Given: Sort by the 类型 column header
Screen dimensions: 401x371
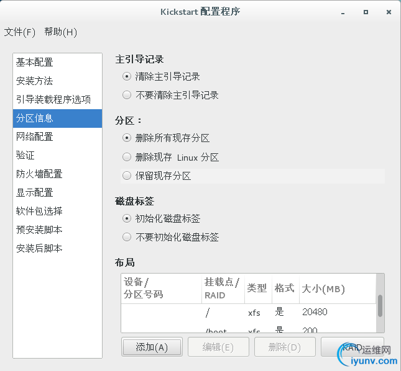Looking at the screenshot, I should (x=258, y=288).
